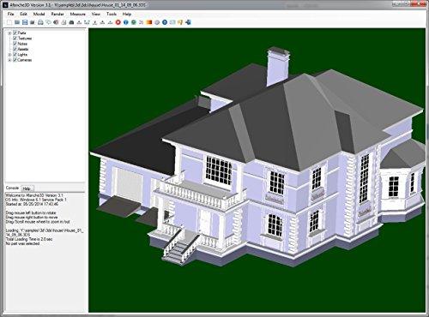
Task: Click the yellow toolbar icon near the end
Action: click(x=180, y=22)
